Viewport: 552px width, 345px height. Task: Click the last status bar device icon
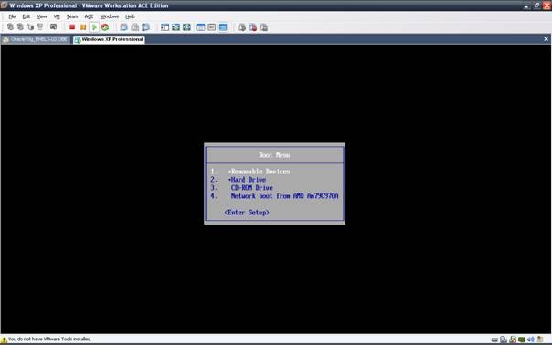tap(540, 340)
